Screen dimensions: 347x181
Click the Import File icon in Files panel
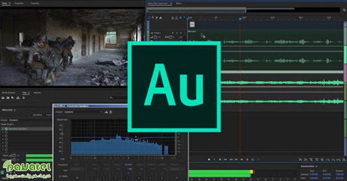8,97
